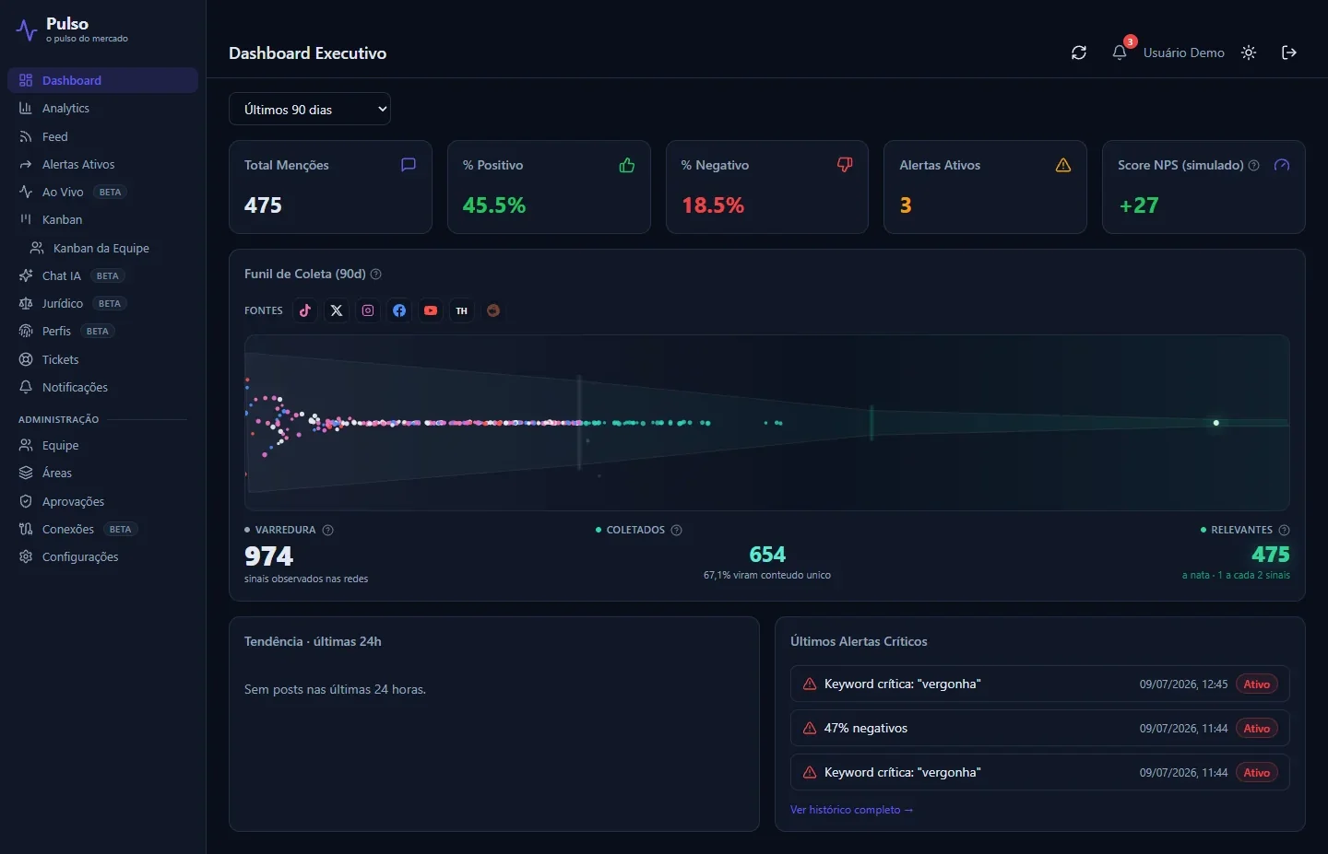Open the 47% negativos alert row

[1039, 728]
